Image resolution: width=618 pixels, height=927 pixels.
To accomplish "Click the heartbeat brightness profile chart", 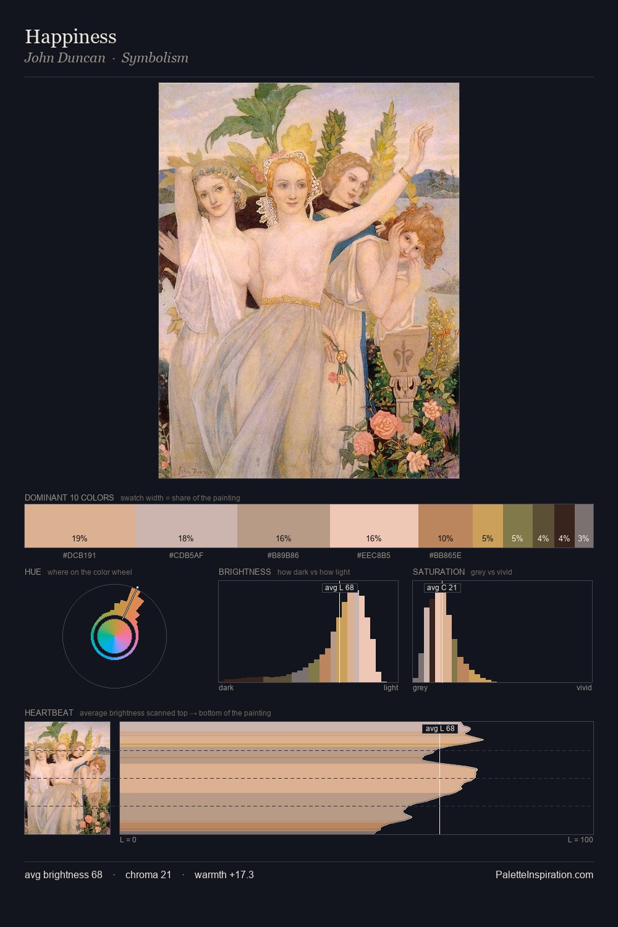I will tap(357, 778).
